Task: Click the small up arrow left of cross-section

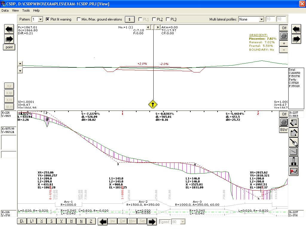Action: [x=20, y=64]
